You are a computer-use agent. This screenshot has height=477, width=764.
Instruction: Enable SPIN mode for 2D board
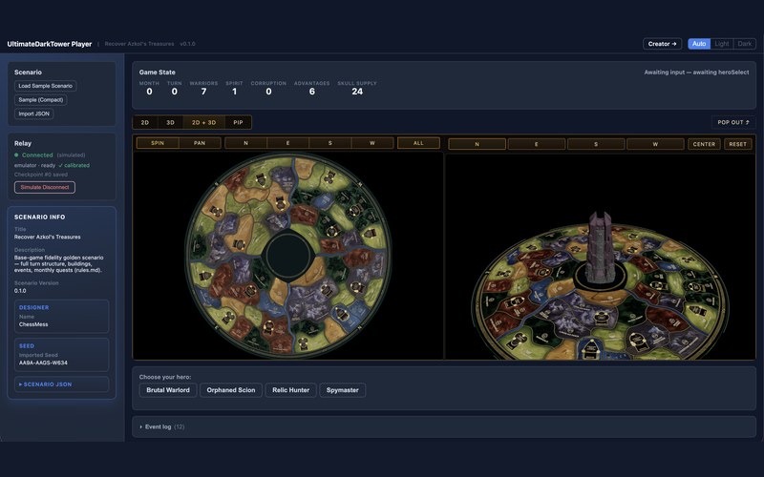coord(158,143)
